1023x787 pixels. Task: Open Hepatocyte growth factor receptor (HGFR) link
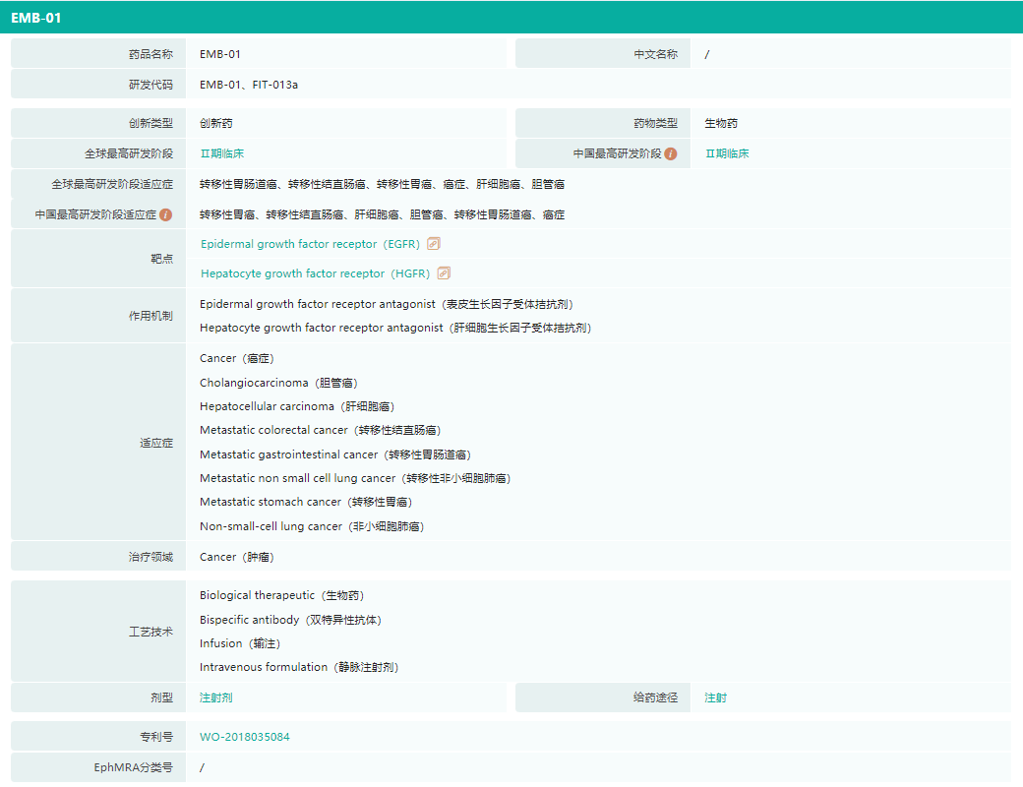(x=315, y=273)
